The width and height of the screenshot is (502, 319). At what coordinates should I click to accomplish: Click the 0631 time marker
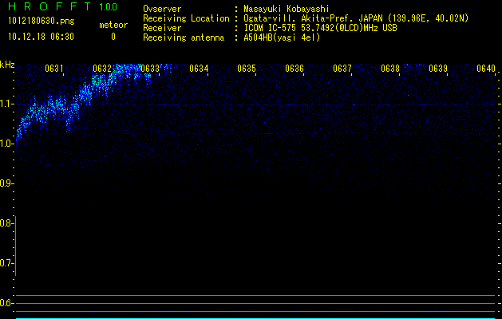pos(54,69)
